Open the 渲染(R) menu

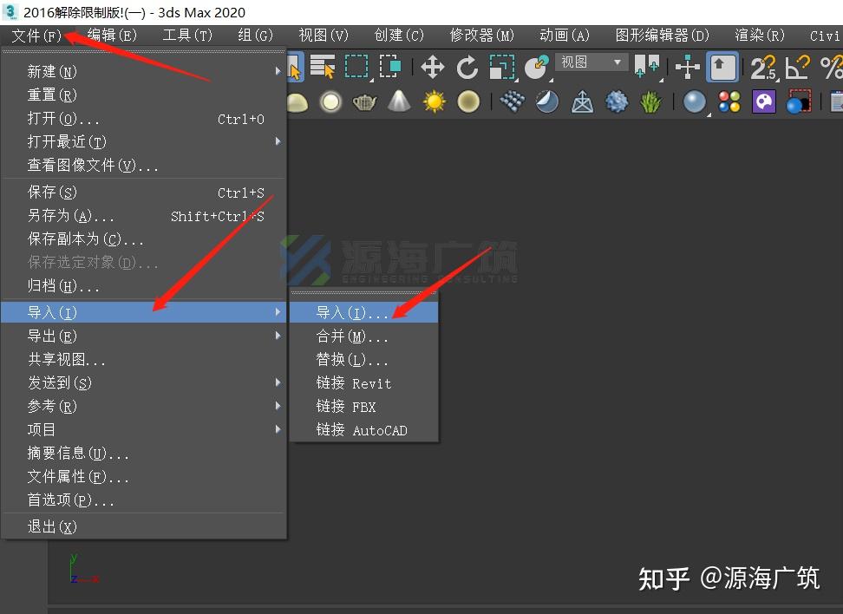pyautogui.click(x=760, y=36)
